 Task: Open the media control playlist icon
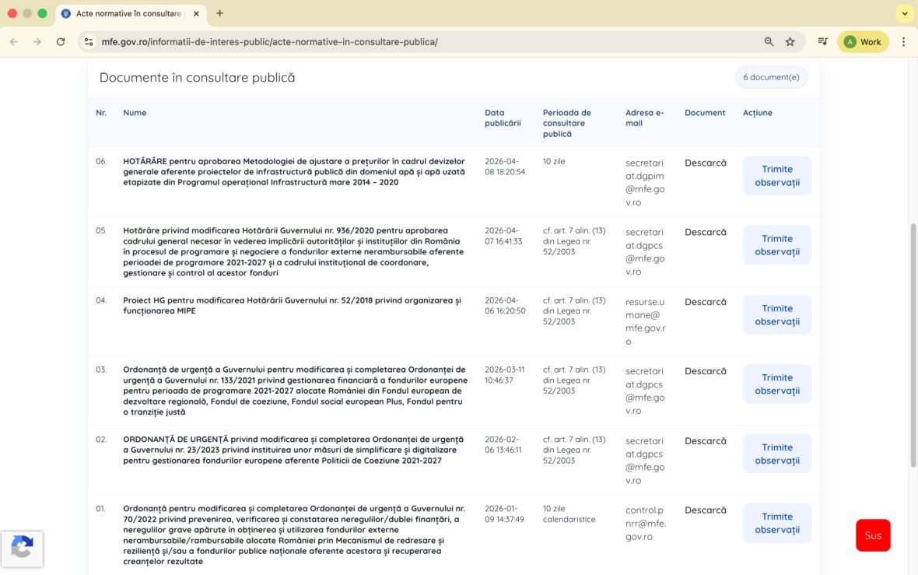(822, 42)
